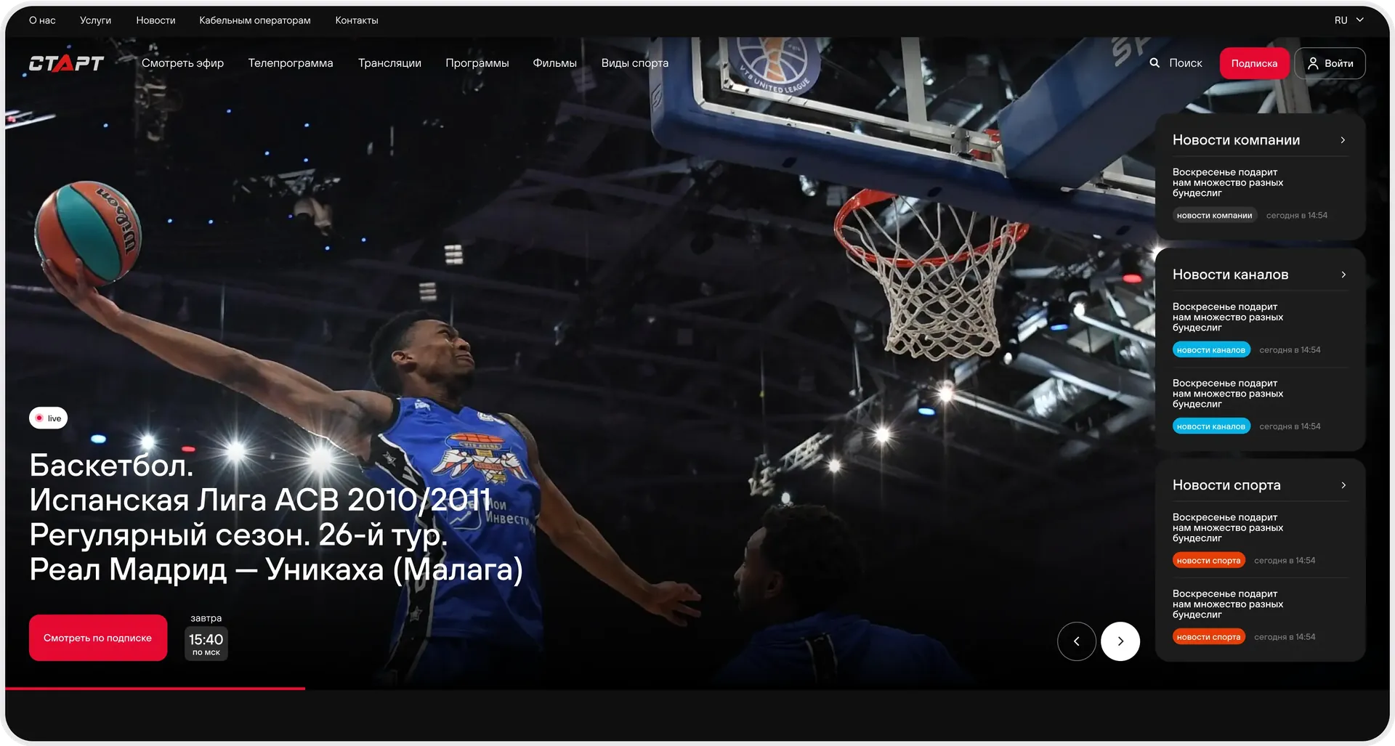The width and height of the screenshot is (1395, 746).
Task: Click the Поиск search label
Action: 1186,63
